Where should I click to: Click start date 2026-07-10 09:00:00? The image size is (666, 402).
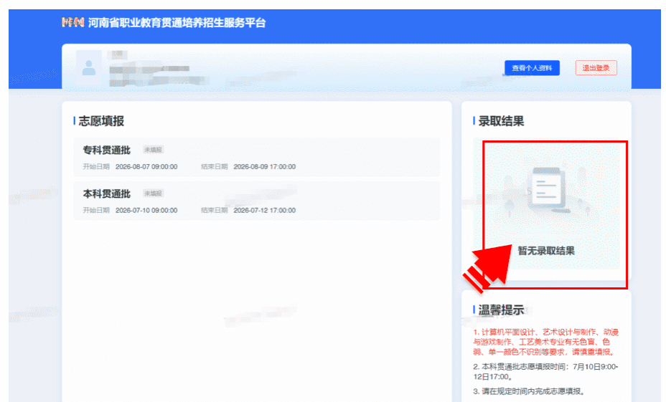pos(146,211)
